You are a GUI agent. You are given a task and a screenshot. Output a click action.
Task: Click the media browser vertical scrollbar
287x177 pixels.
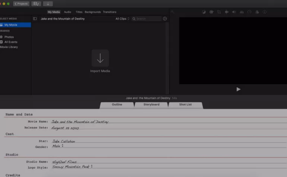[x=167, y=58]
